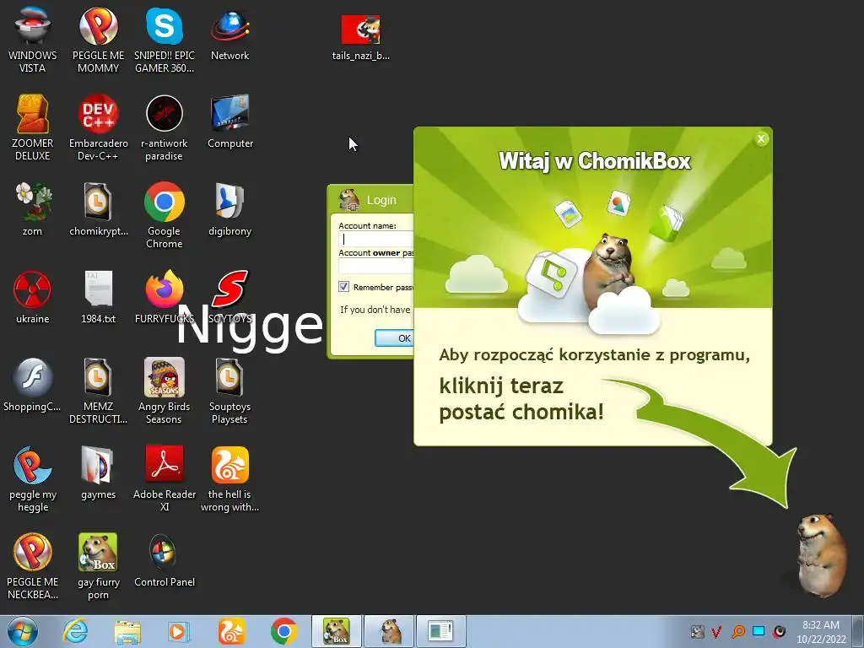Click the Account owner password field
This screenshot has width=864, height=648.
375,266
